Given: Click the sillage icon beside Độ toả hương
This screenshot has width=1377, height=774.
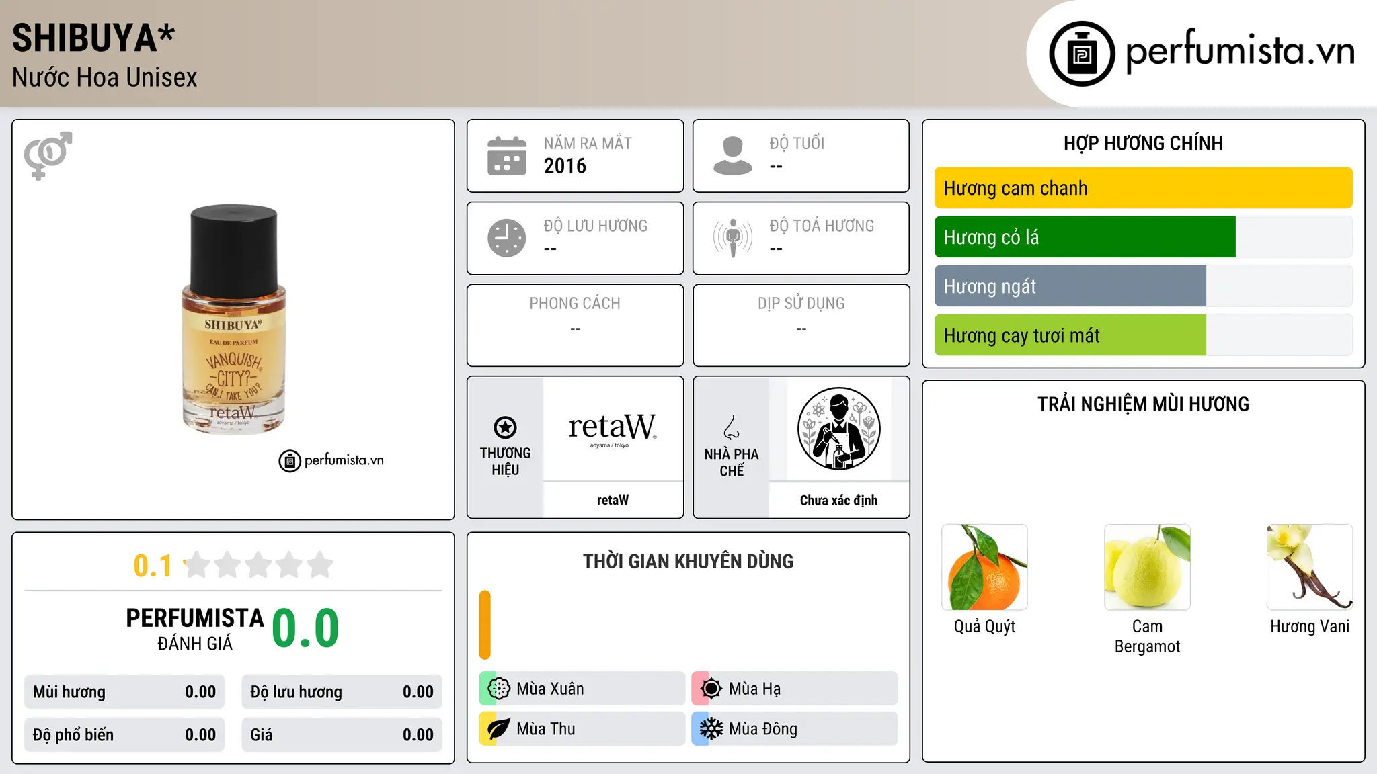Looking at the screenshot, I should click(733, 238).
